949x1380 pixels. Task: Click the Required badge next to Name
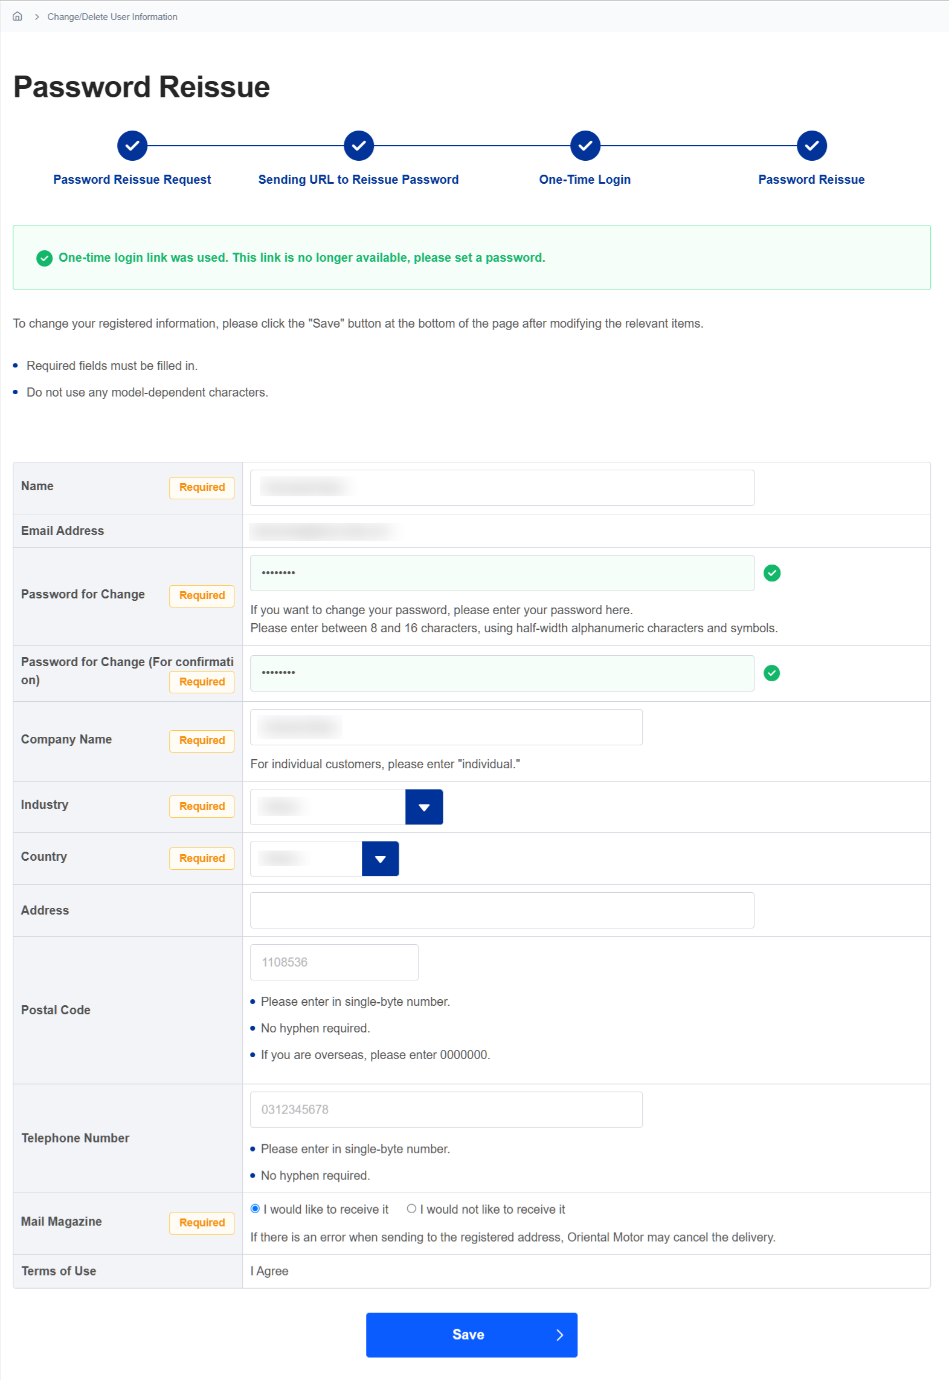(x=202, y=488)
